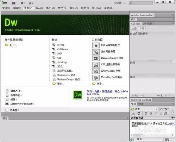Open the 帮助(H) menu
The image size is (176, 142).
click(x=108, y=8)
